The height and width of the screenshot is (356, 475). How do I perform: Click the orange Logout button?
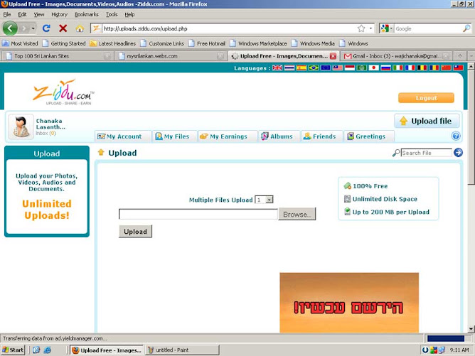point(426,98)
